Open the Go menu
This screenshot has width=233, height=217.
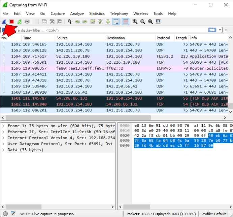(43, 13)
